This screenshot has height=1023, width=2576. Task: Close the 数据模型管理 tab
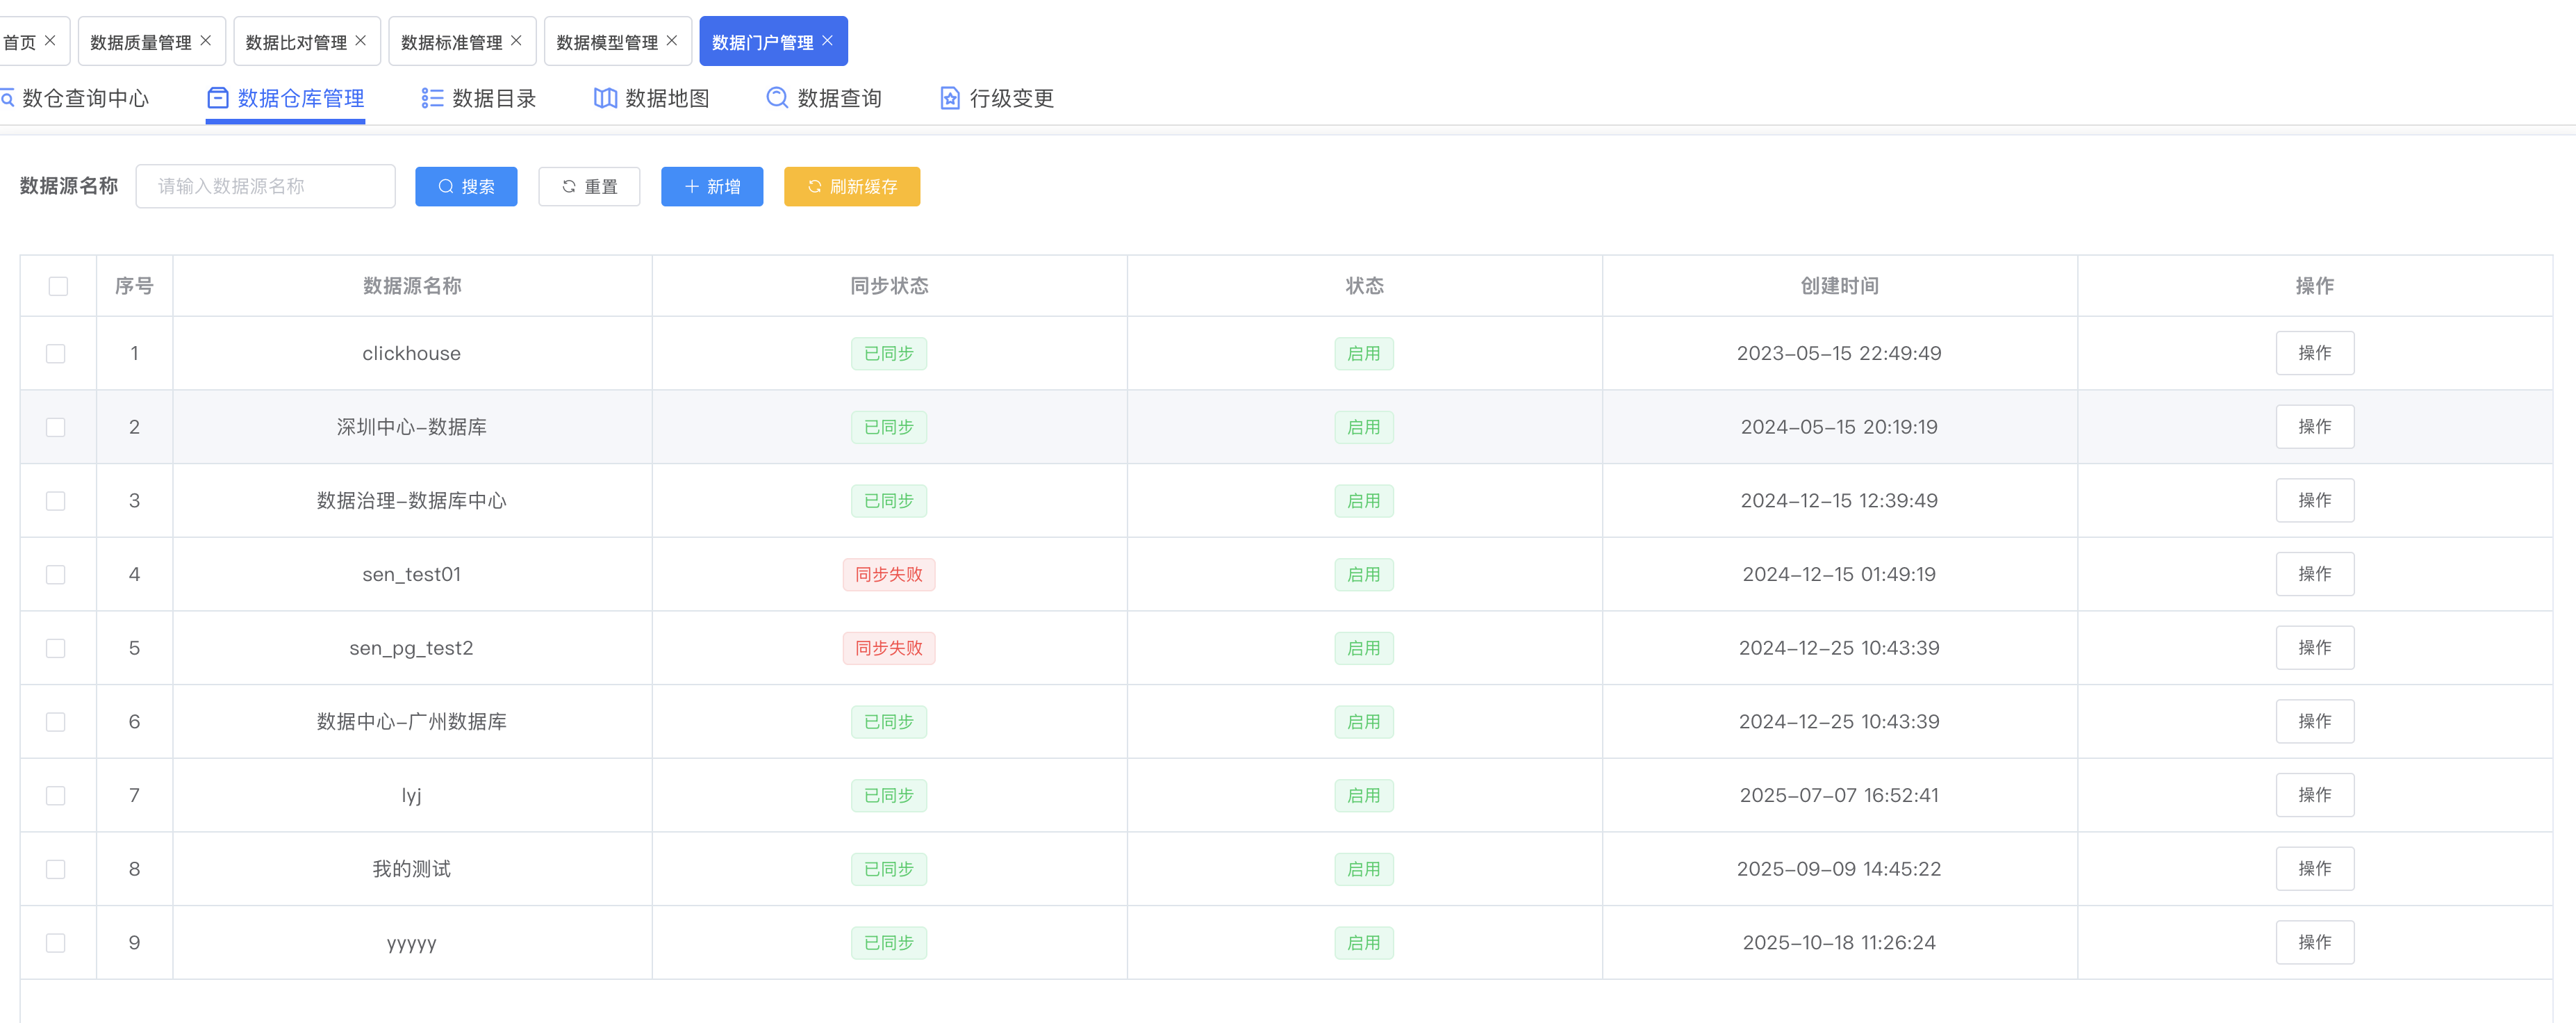click(x=672, y=41)
